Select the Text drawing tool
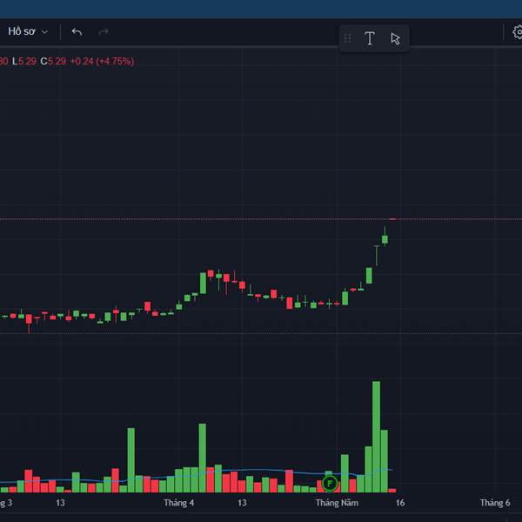This screenshot has height=522, width=522. tap(369, 38)
